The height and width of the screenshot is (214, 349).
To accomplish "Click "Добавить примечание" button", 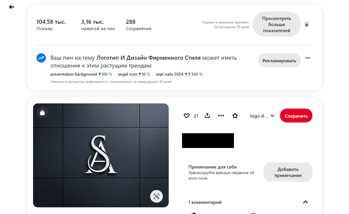I will click(x=288, y=172).
